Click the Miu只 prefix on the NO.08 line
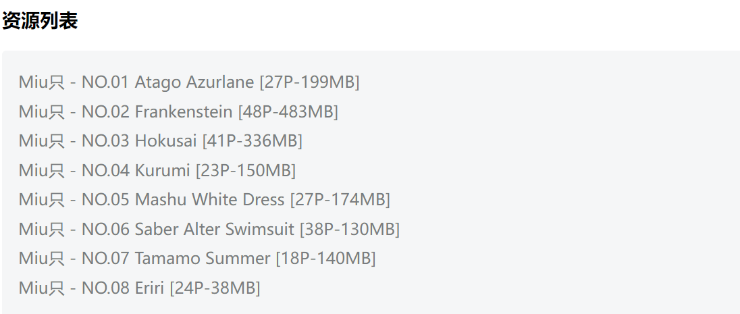 tap(41, 288)
